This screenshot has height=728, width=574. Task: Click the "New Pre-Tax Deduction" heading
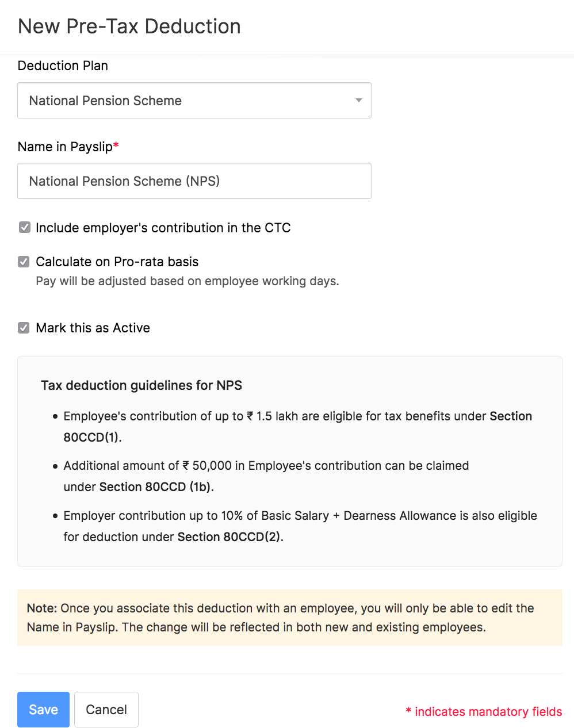pos(129,26)
